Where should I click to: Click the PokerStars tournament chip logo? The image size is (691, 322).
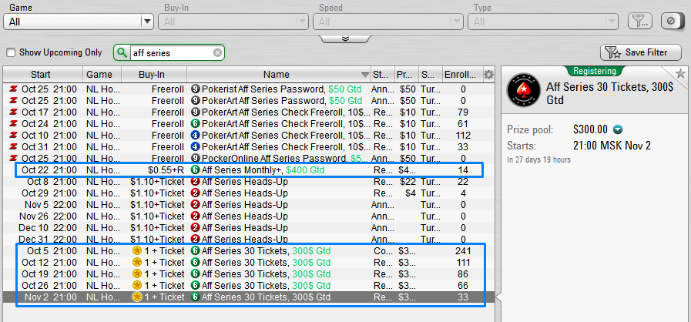[x=524, y=92]
